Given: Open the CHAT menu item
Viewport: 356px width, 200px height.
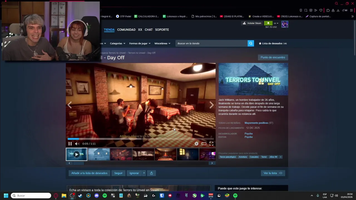Looking at the screenshot, I should tap(149, 30).
